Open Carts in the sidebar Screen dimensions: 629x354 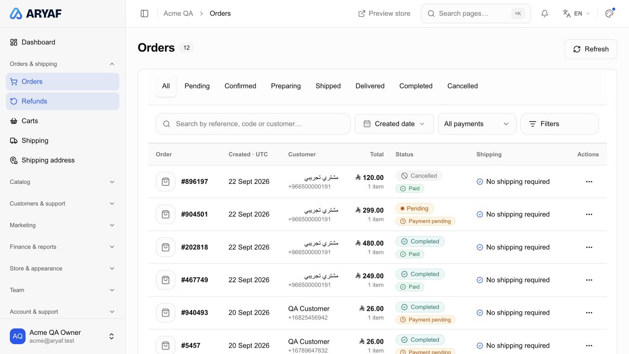point(62,121)
